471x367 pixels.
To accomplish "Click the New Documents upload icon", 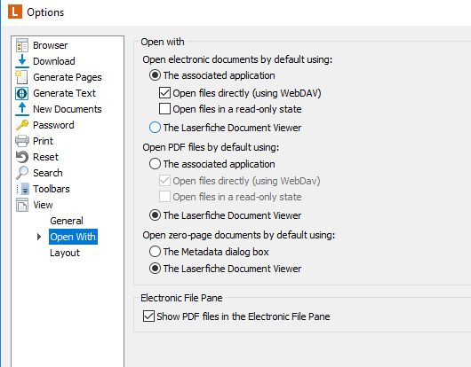I will 22,109.
